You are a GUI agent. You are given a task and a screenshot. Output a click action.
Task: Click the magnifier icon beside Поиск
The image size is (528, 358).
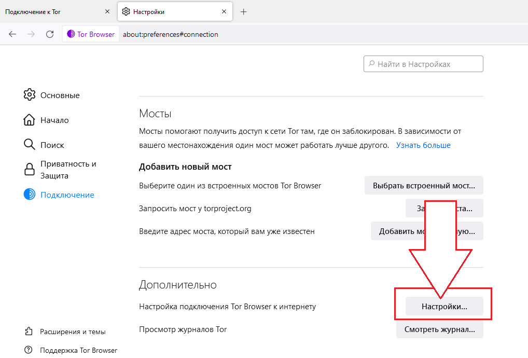(x=29, y=144)
